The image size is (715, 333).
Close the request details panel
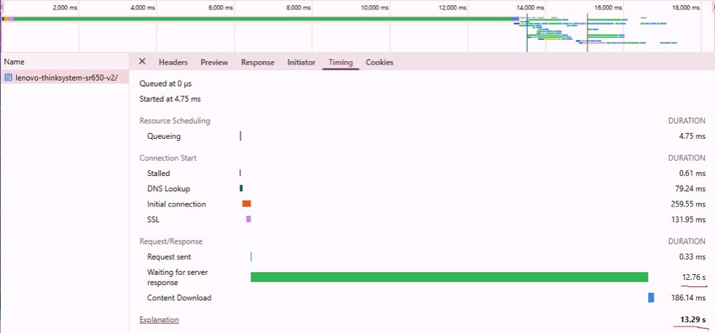tap(142, 63)
